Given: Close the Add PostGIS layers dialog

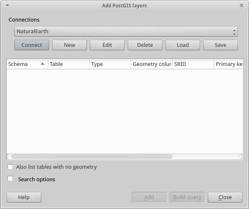Looking at the screenshot, I should [x=242, y=5].
